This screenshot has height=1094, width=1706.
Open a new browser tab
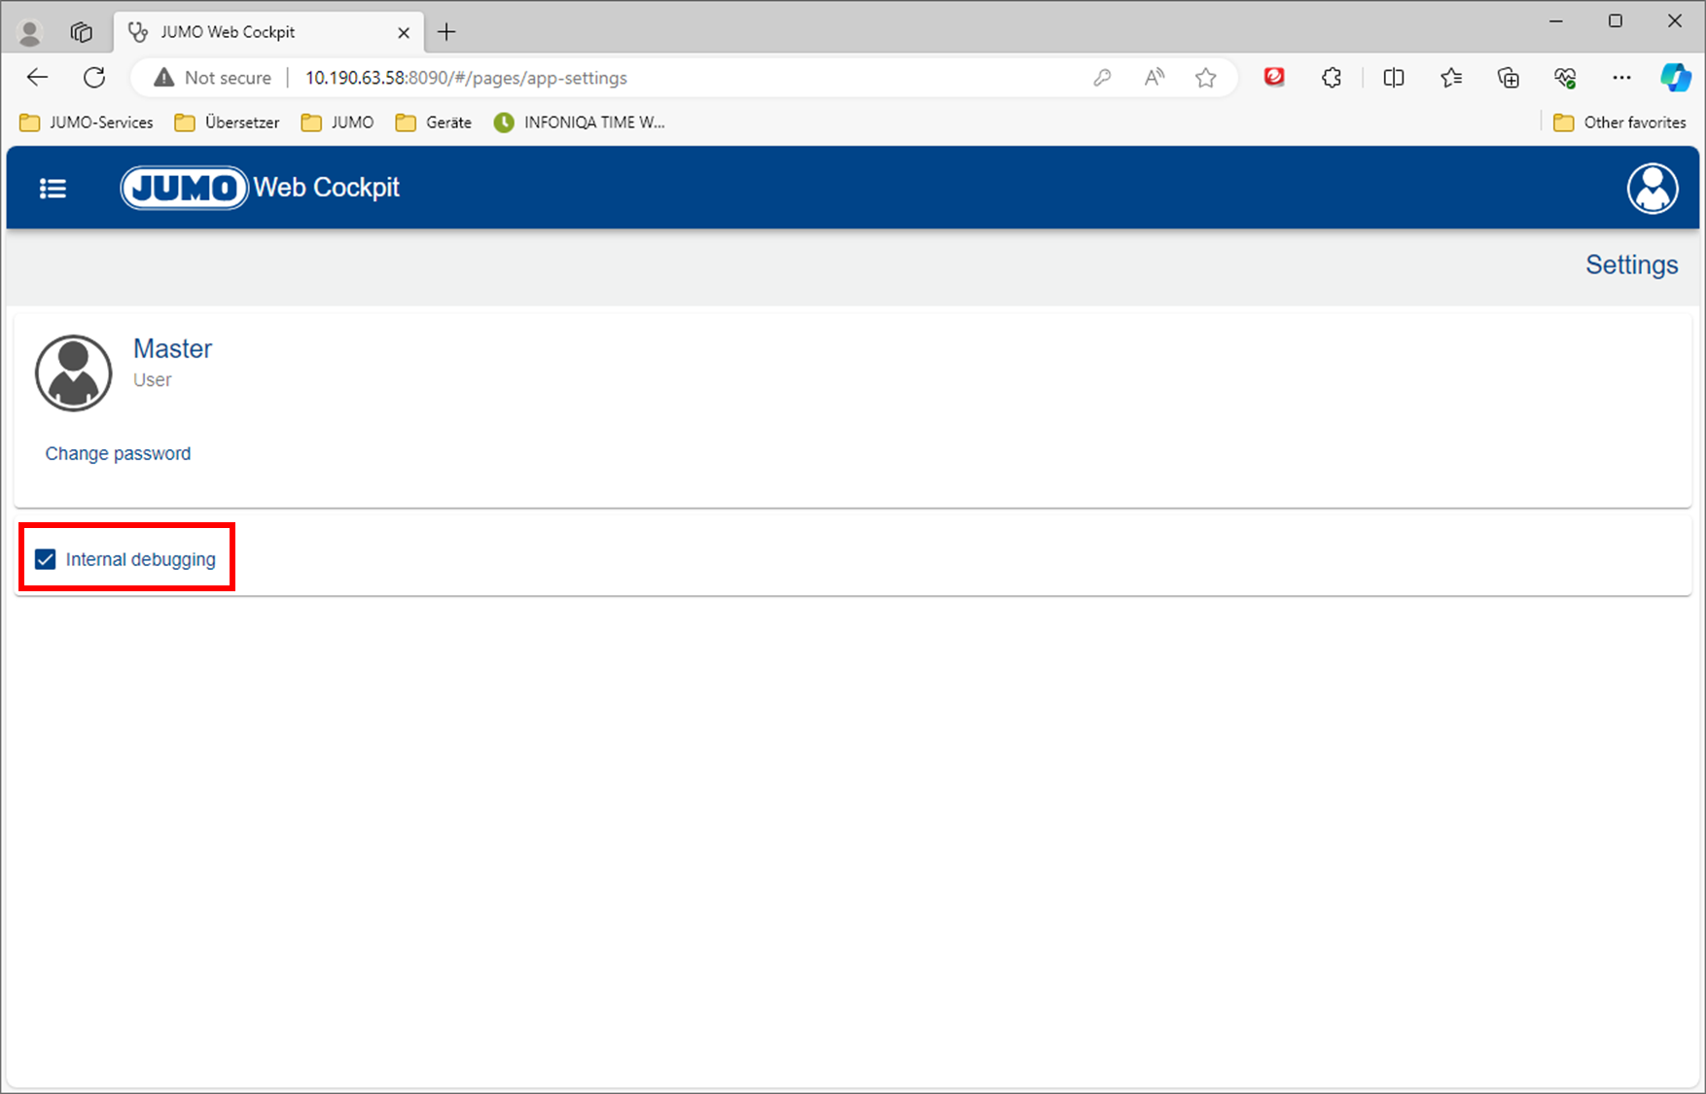click(x=446, y=32)
